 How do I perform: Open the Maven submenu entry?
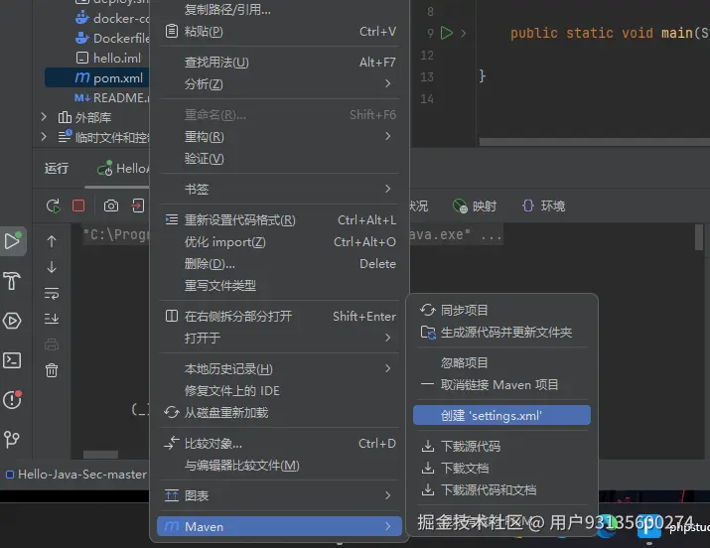[279, 526]
